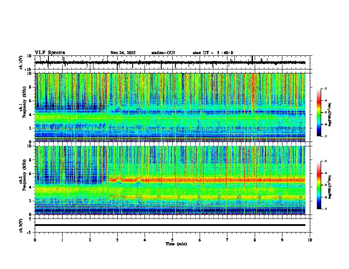Click the red 5 kHz emission band in ch.2

click(207, 180)
